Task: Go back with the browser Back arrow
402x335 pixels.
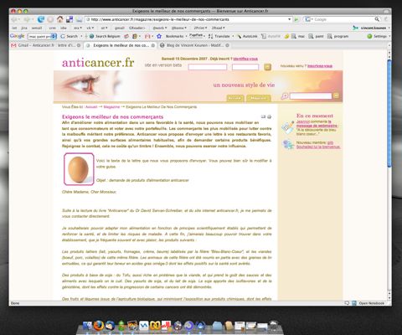Action: pos(14,19)
